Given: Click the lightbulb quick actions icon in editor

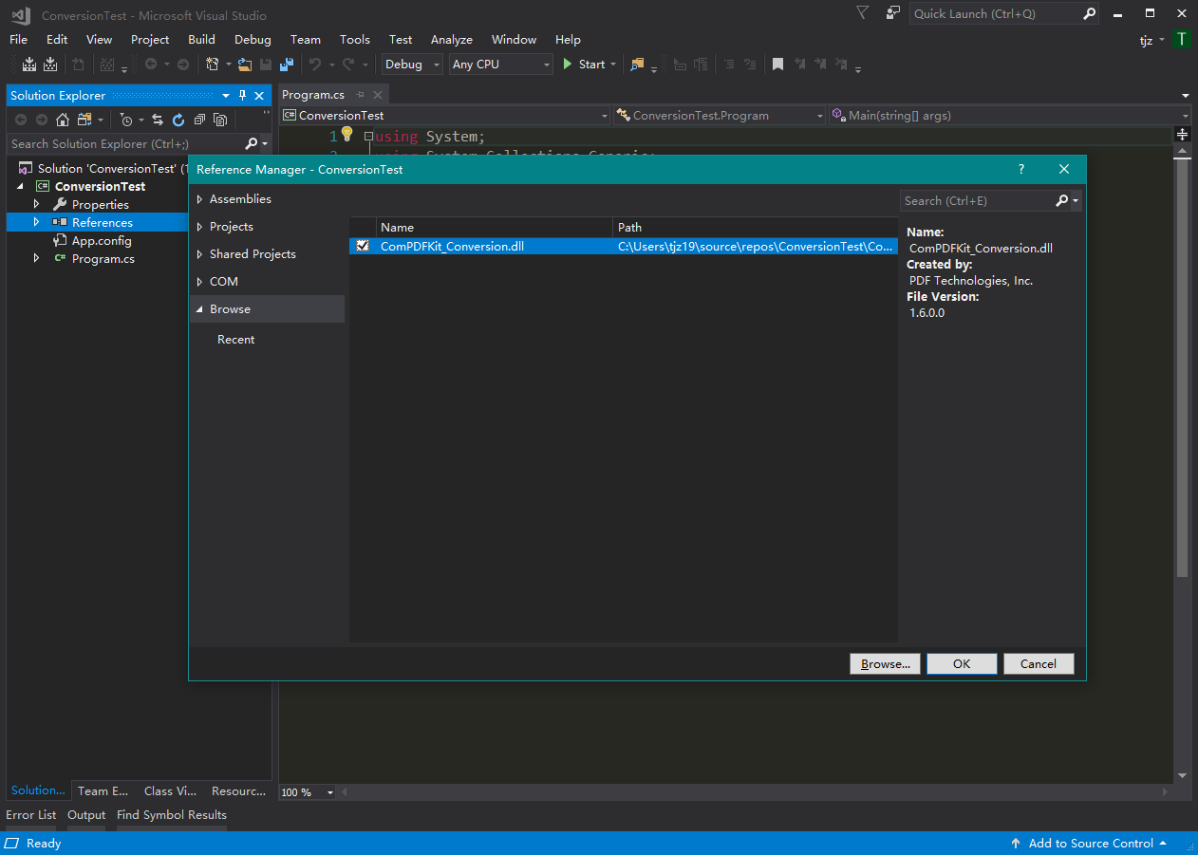Looking at the screenshot, I should click(x=346, y=134).
